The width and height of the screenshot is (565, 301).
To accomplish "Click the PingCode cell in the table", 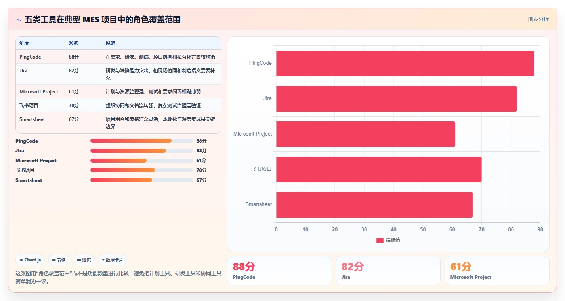I will pos(30,57).
